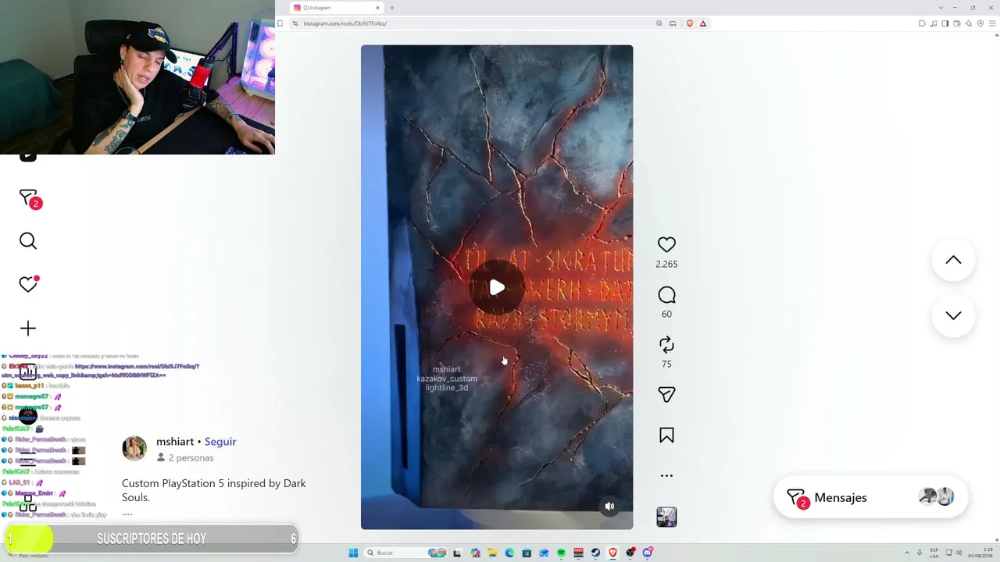Screen dimensions: 1000x562
Task: Like the reel with the heart icon
Action: 666,245
